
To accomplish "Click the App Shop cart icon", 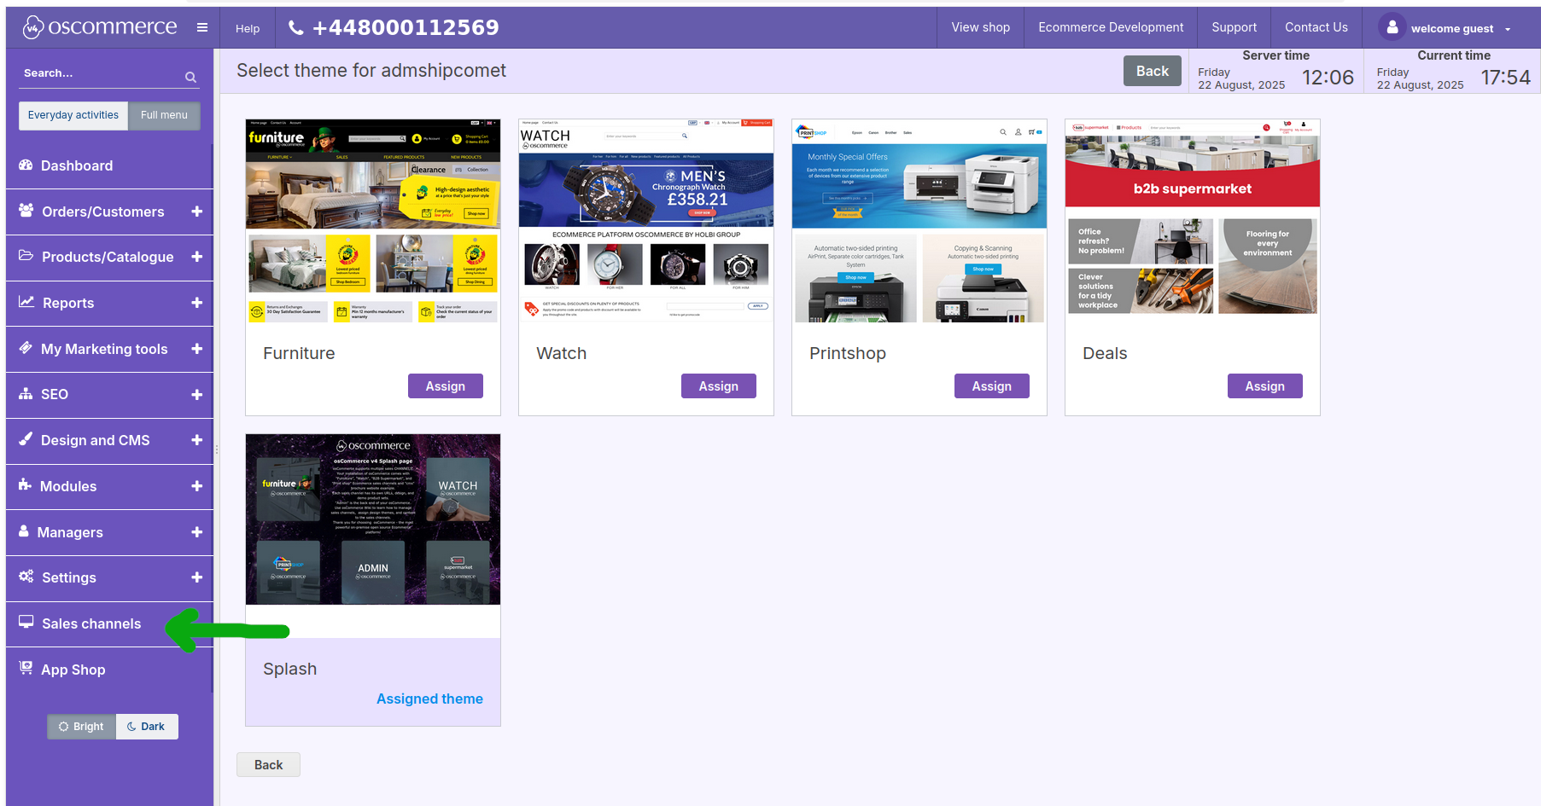I will tap(26, 668).
